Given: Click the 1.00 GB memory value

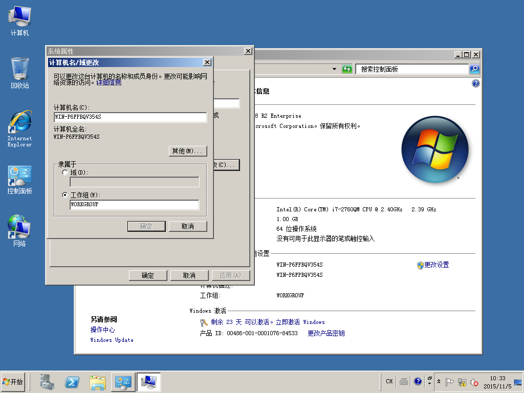Looking at the screenshot, I should (287, 219).
